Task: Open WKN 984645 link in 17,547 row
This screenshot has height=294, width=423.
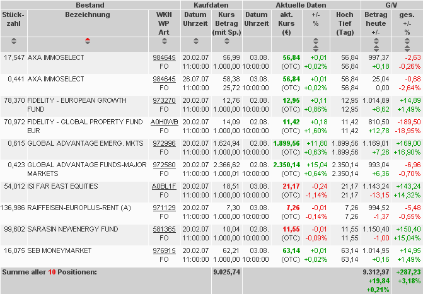Action: tap(164, 57)
